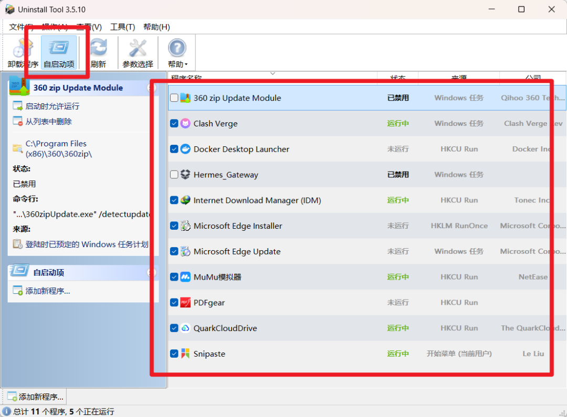Viewport: 567px width, 417px height.
Task: Click the Snipaste colorful icon
Action: point(185,354)
